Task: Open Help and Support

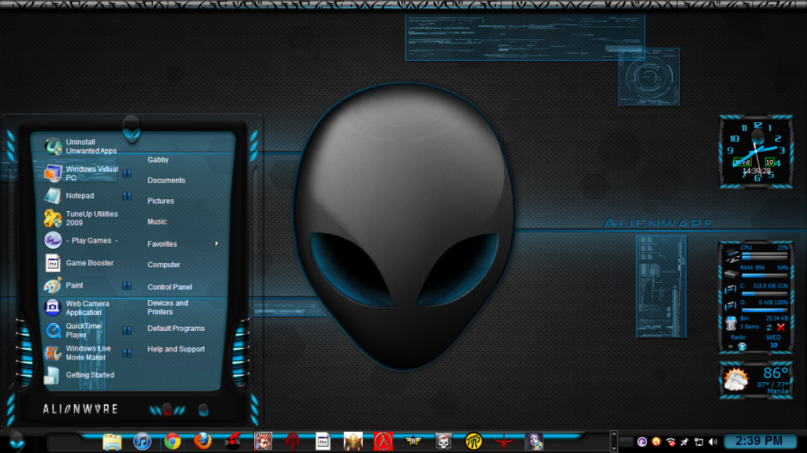Action: tap(176, 349)
